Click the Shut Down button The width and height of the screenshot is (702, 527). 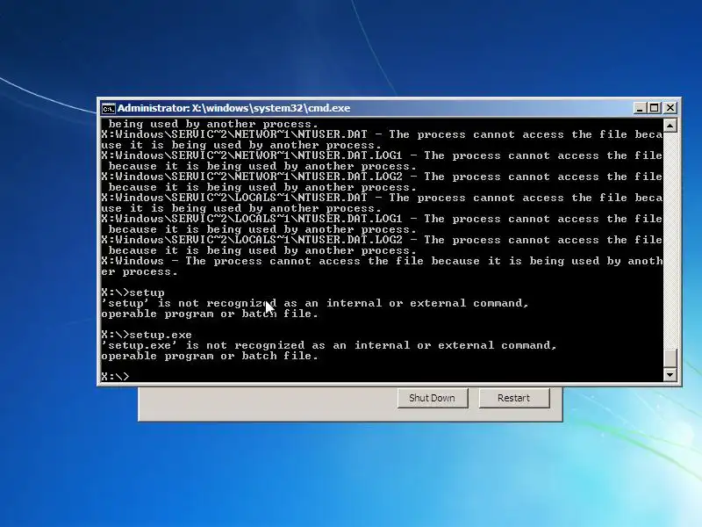(x=432, y=398)
